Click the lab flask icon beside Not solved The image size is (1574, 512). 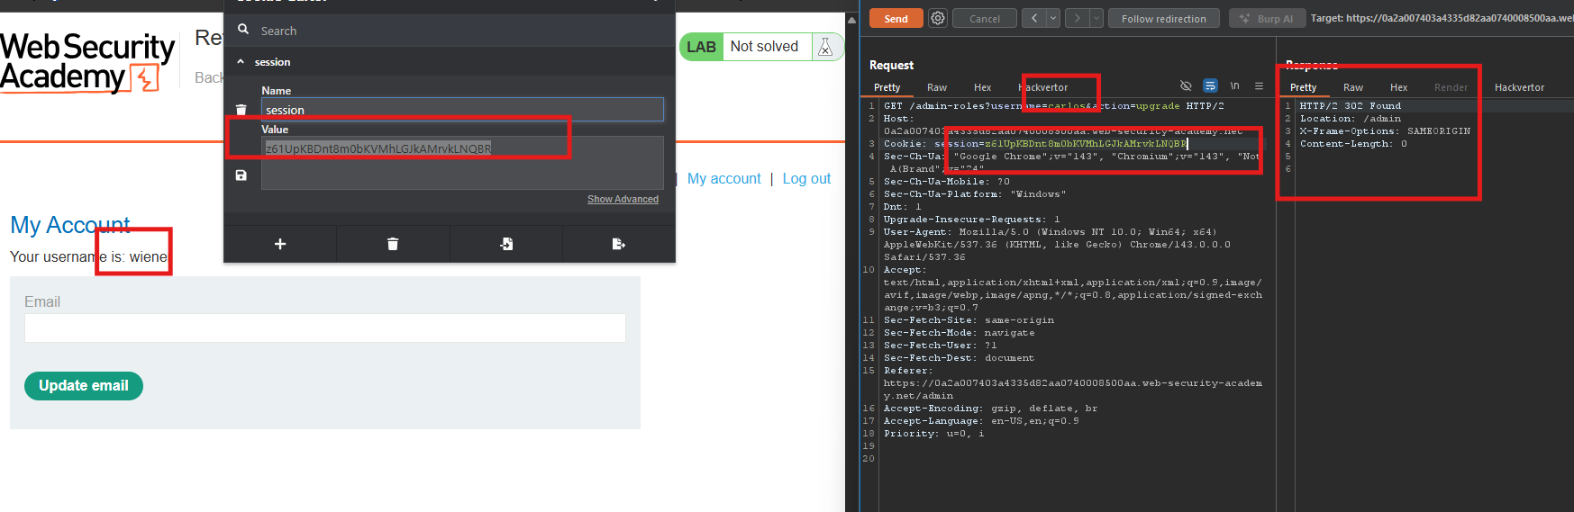[x=825, y=47]
